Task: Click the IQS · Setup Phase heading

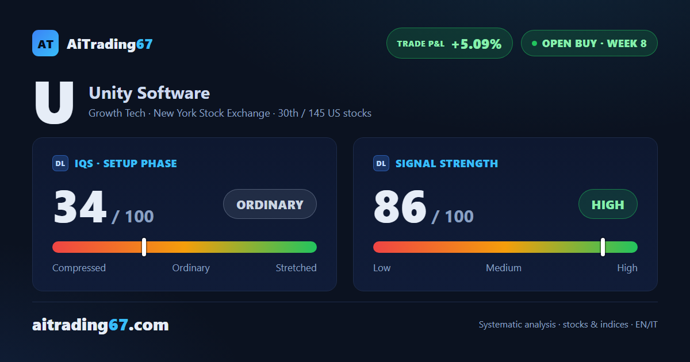Action: point(126,163)
